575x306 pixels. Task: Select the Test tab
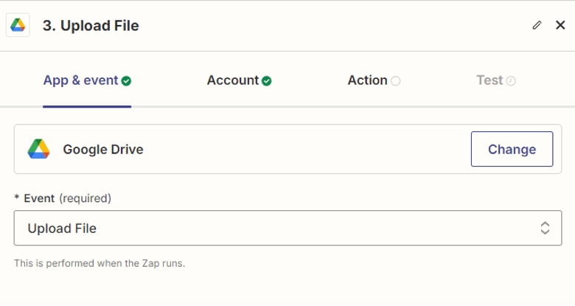tap(489, 80)
